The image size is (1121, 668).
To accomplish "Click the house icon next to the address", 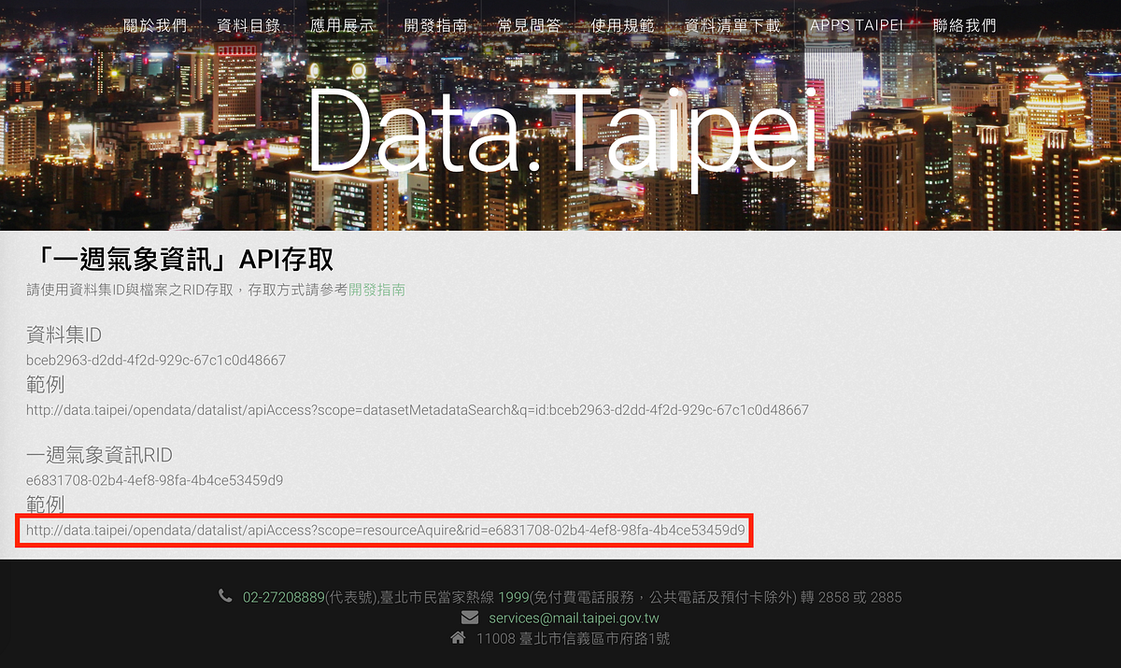I will tap(457, 639).
